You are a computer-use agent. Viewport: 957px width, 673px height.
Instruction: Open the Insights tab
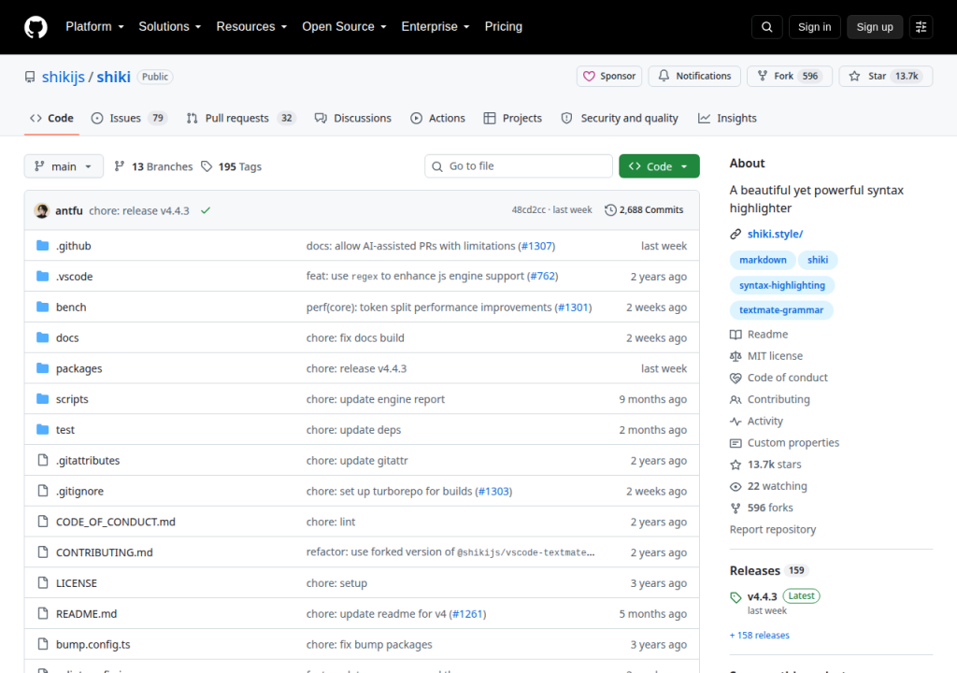click(x=727, y=119)
